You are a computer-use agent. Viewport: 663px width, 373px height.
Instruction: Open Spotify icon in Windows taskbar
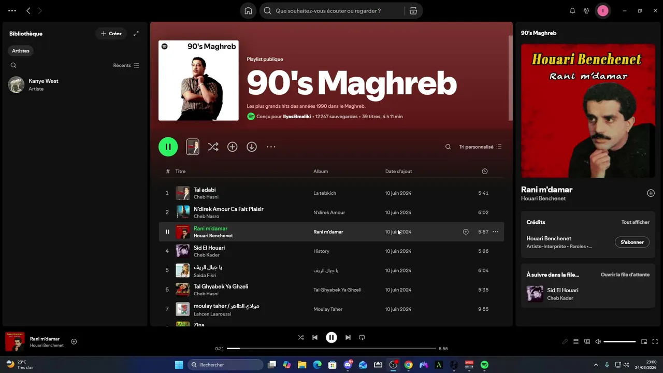[x=484, y=365]
